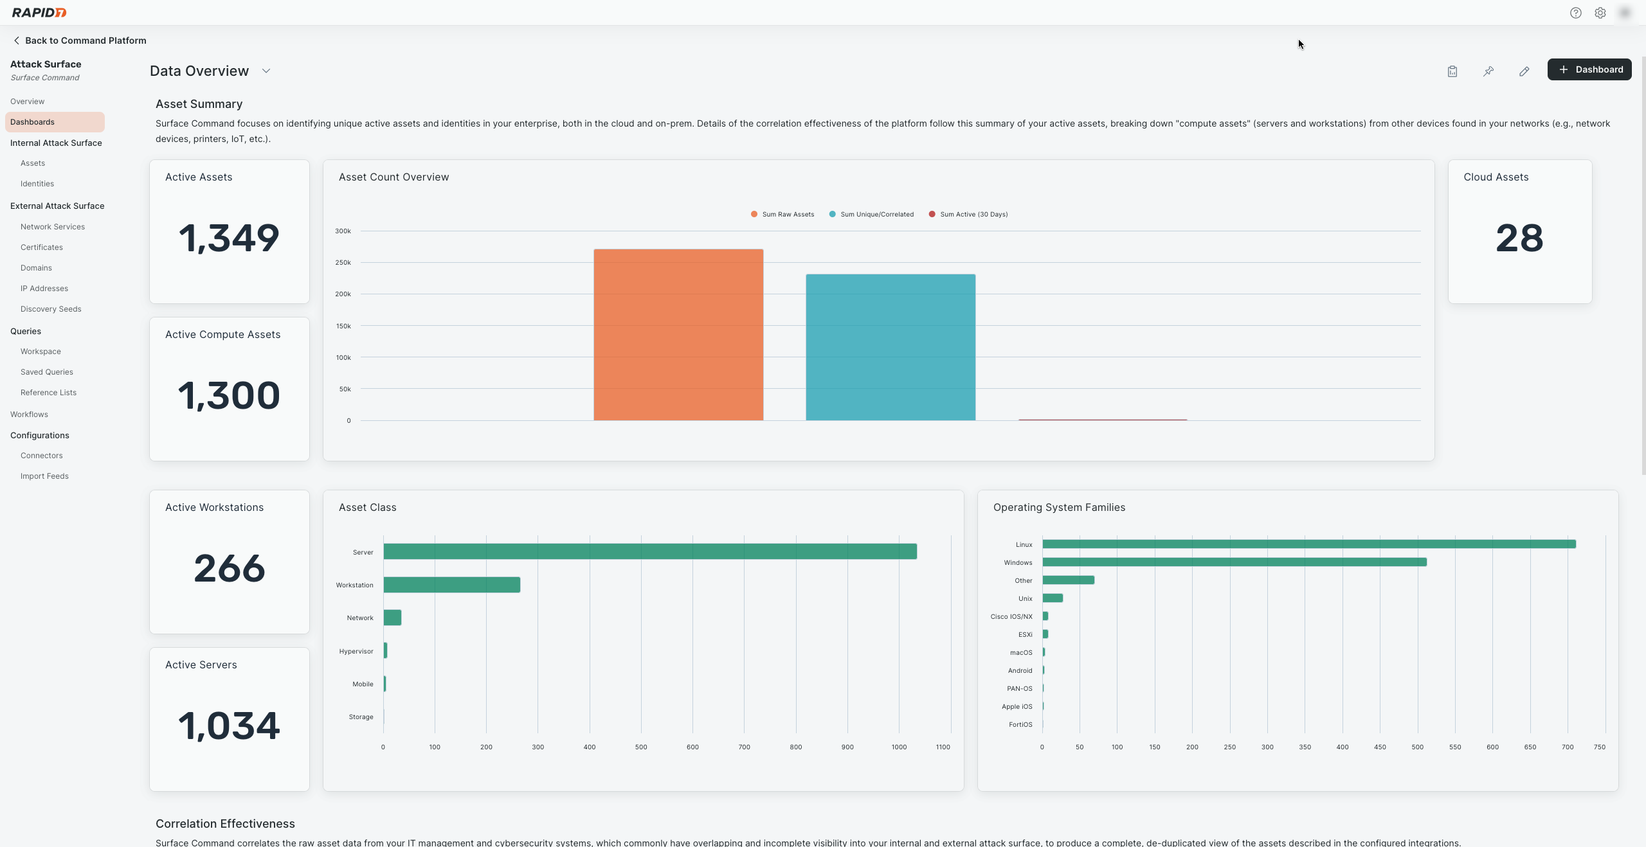Collapse the Queries sidebar section
Image resolution: width=1646 pixels, height=847 pixels.
pos(26,332)
